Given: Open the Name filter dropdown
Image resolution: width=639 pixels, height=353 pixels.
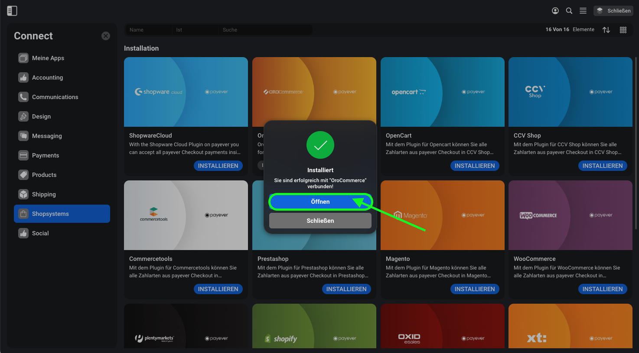Looking at the screenshot, I should click(148, 30).
